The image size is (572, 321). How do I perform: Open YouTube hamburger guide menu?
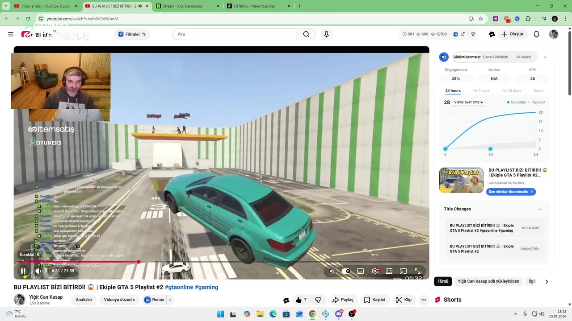[11, 34]
